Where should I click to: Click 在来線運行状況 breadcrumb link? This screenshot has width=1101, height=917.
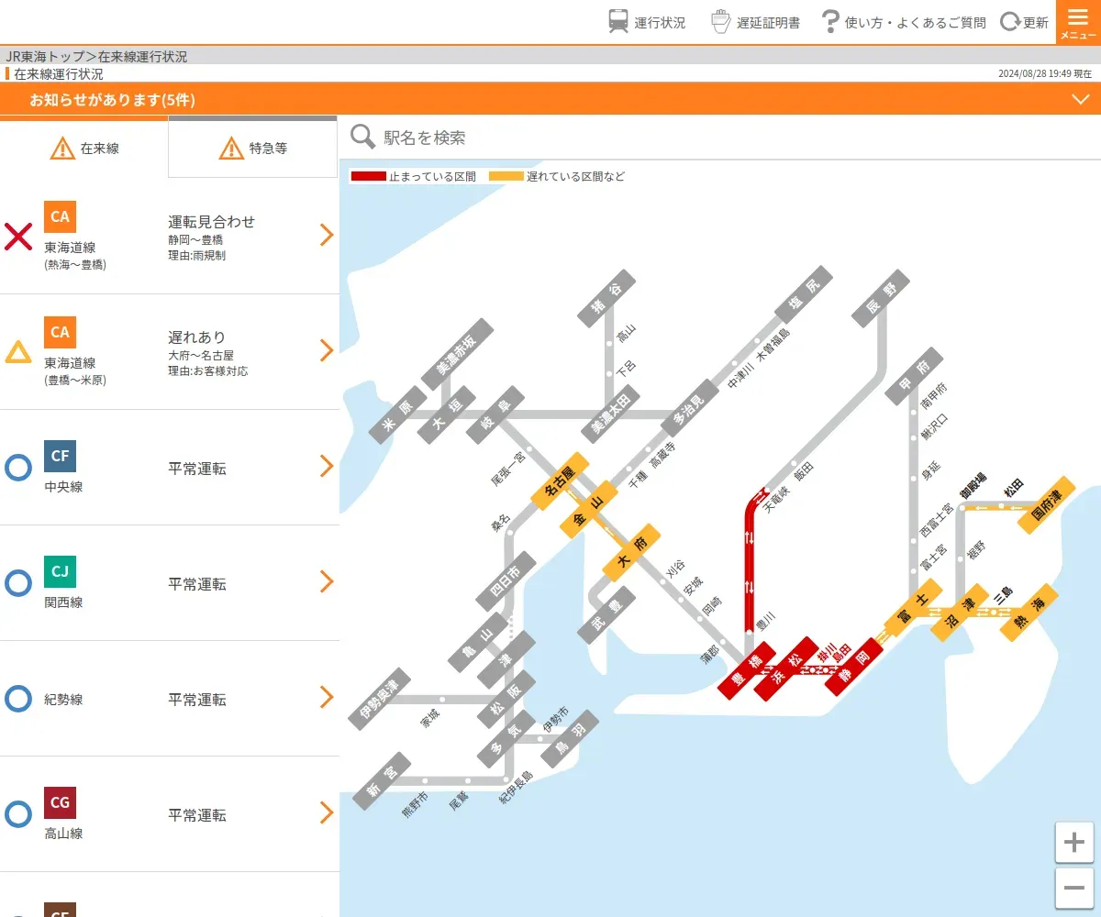pos(142,57)
